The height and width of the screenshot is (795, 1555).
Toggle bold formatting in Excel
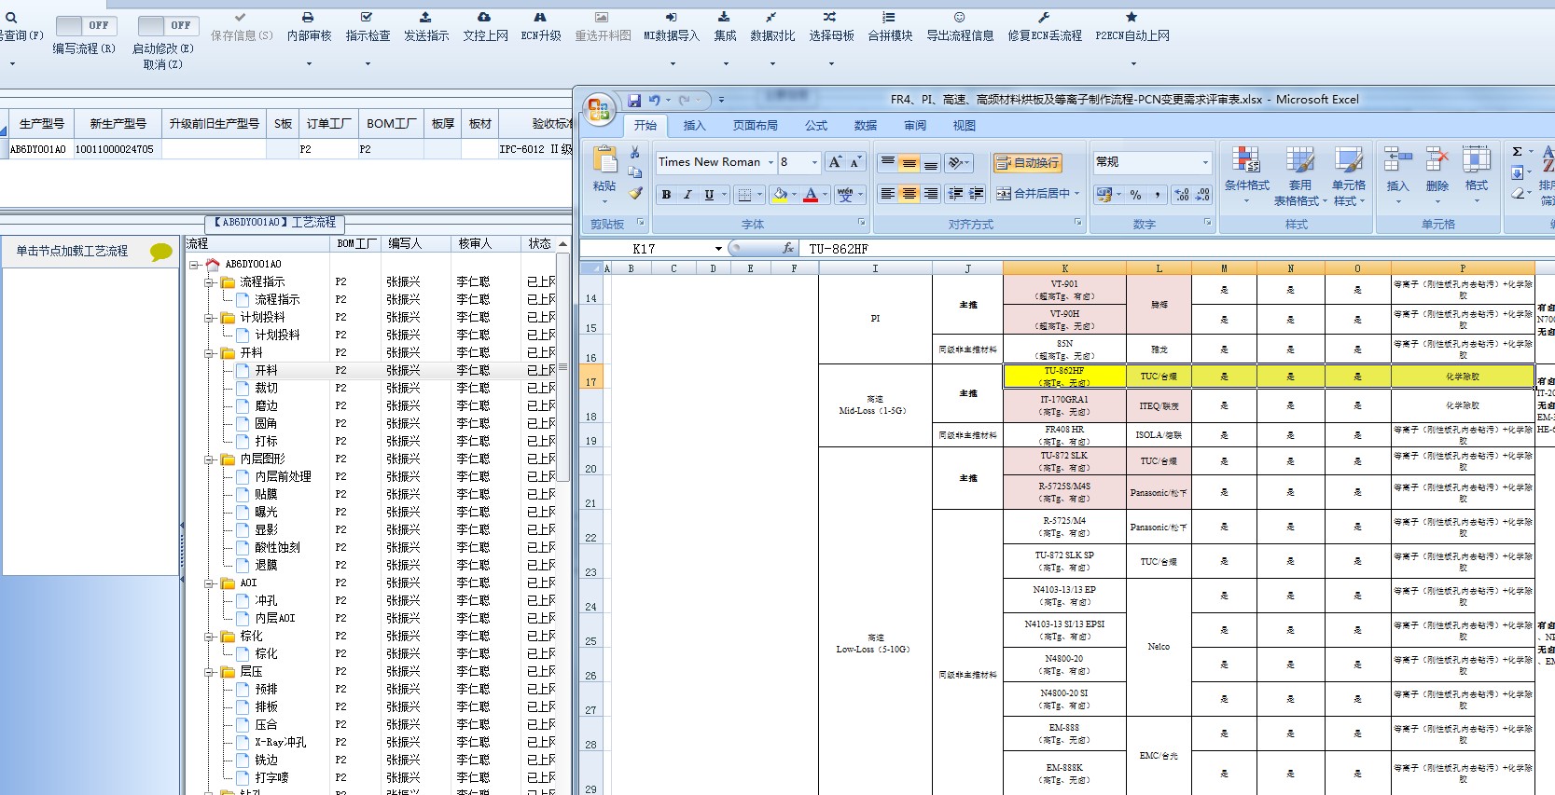(x=666, y=195)
